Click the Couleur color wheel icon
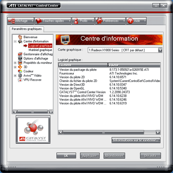The image size is (173, 173). (20, 71)
